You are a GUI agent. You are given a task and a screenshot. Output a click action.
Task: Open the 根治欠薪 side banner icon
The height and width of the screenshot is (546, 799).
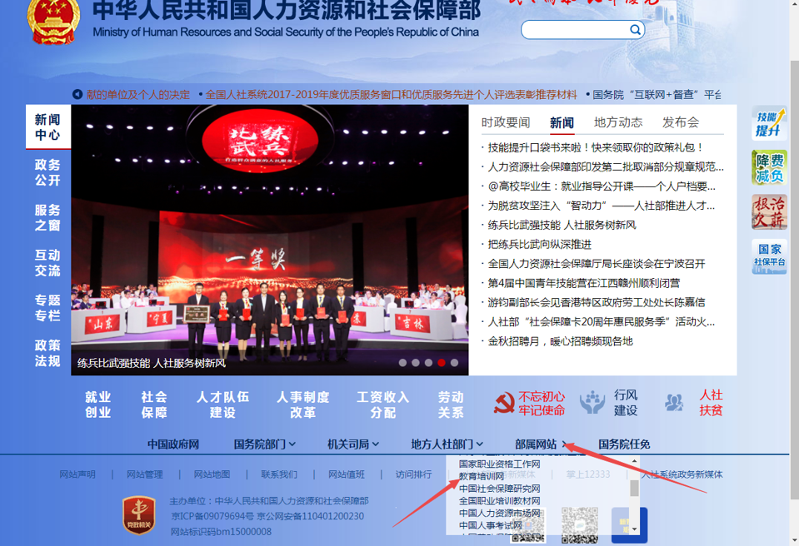tap(769, 212)
